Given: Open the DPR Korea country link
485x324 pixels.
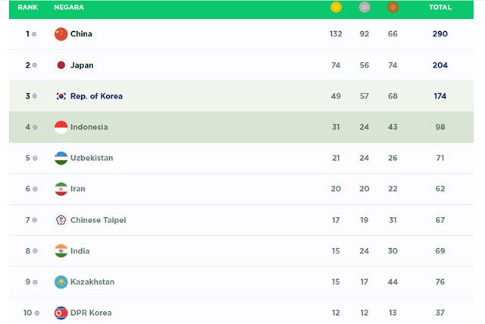Looking at the screenshot, I should (x=91, y=313).
